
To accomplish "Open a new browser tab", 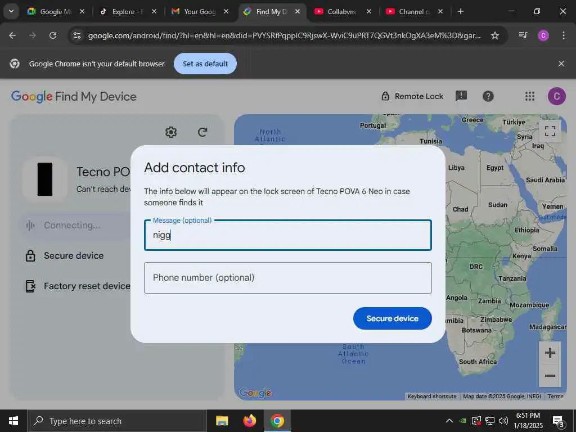I will click(461, 12).
